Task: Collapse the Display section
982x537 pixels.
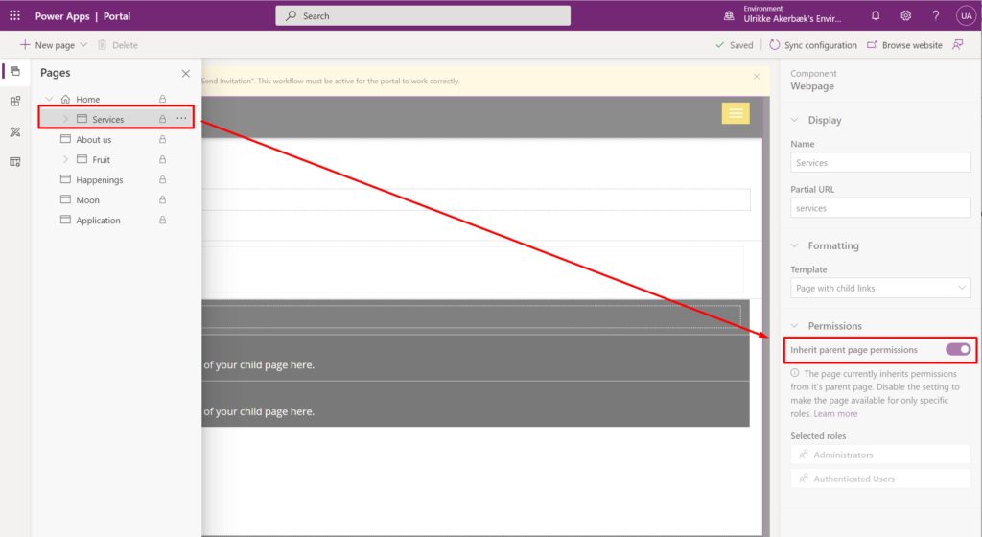Action: 795,120
